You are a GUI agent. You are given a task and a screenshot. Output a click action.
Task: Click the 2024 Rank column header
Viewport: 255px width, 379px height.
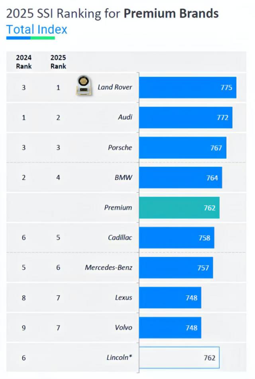click(x=24, y=62)
